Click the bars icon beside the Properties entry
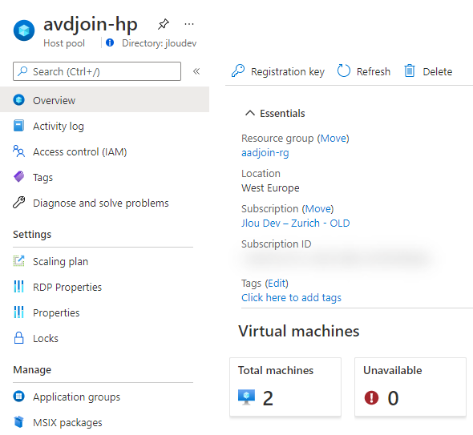473x435 pixels. (x=18, y=312)
